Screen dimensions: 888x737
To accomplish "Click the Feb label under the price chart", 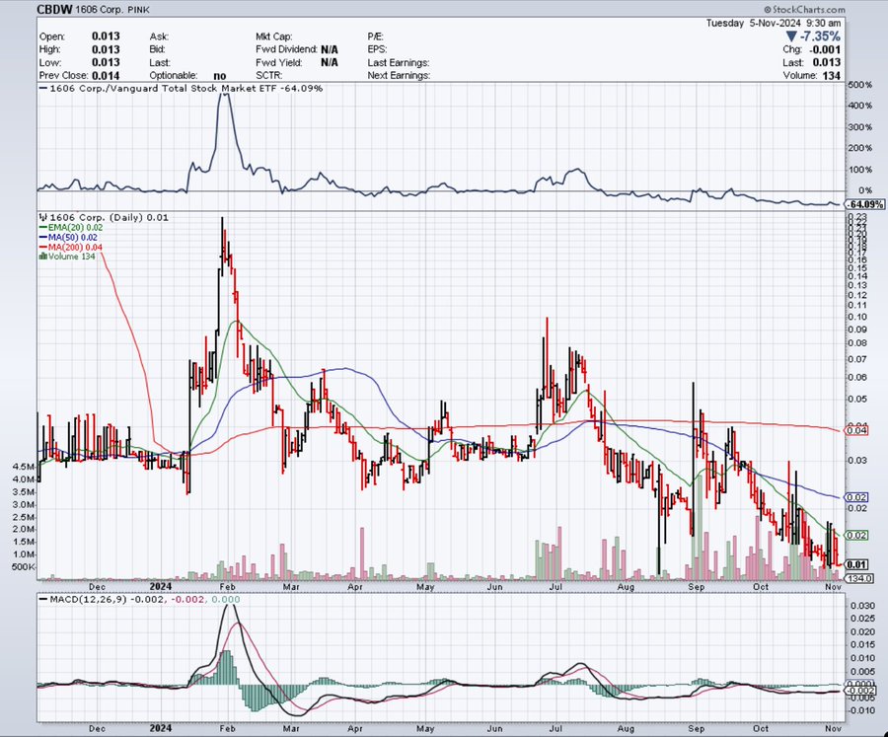I will [x=227, y=587].
